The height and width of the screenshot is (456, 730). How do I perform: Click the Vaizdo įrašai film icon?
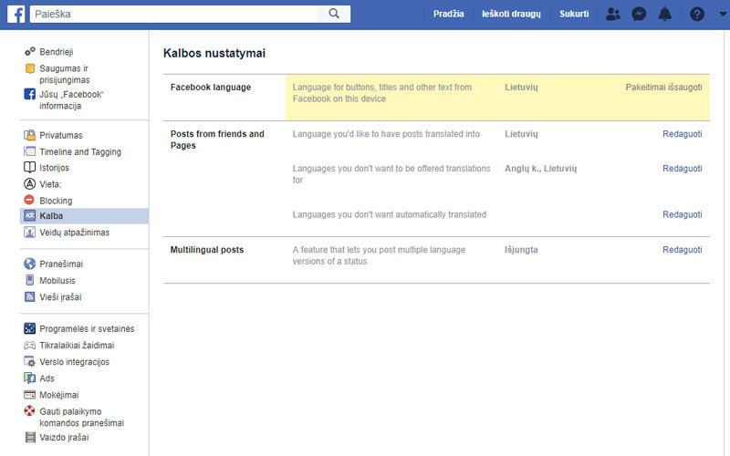pyautogui.click(x=30, y=438)
